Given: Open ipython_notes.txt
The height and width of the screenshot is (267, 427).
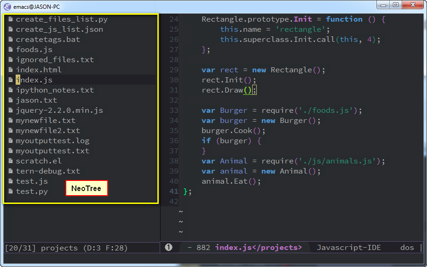Looking at the screenshot, I should point(55,90).
